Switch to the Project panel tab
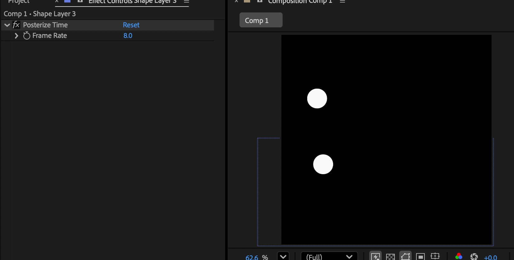 pyautogui.click(x=19, y=2)
